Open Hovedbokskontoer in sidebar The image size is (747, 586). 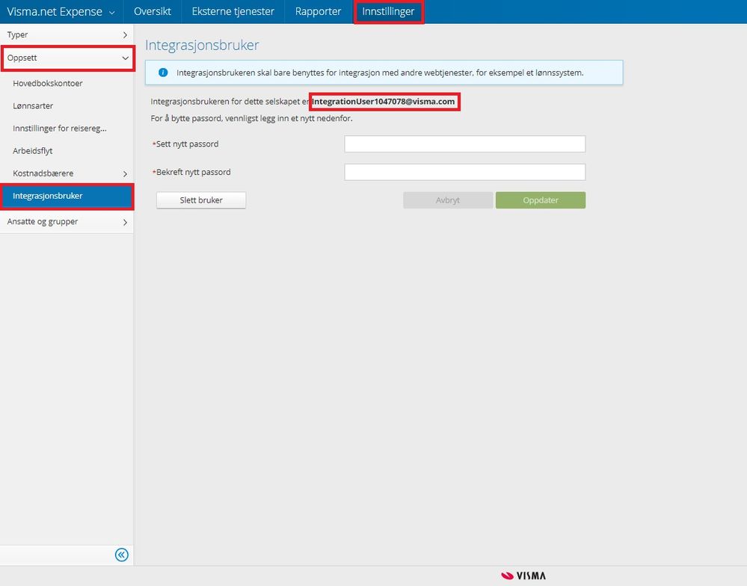[48, 83]
